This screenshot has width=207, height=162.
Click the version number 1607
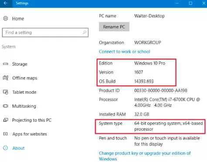139,72
